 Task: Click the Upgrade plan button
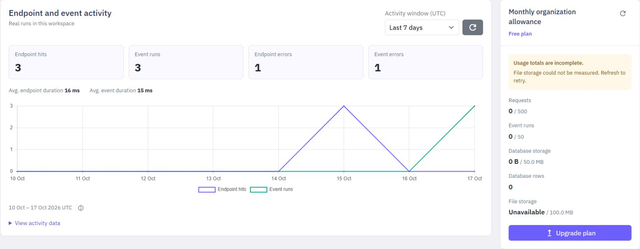click(570, 233)
